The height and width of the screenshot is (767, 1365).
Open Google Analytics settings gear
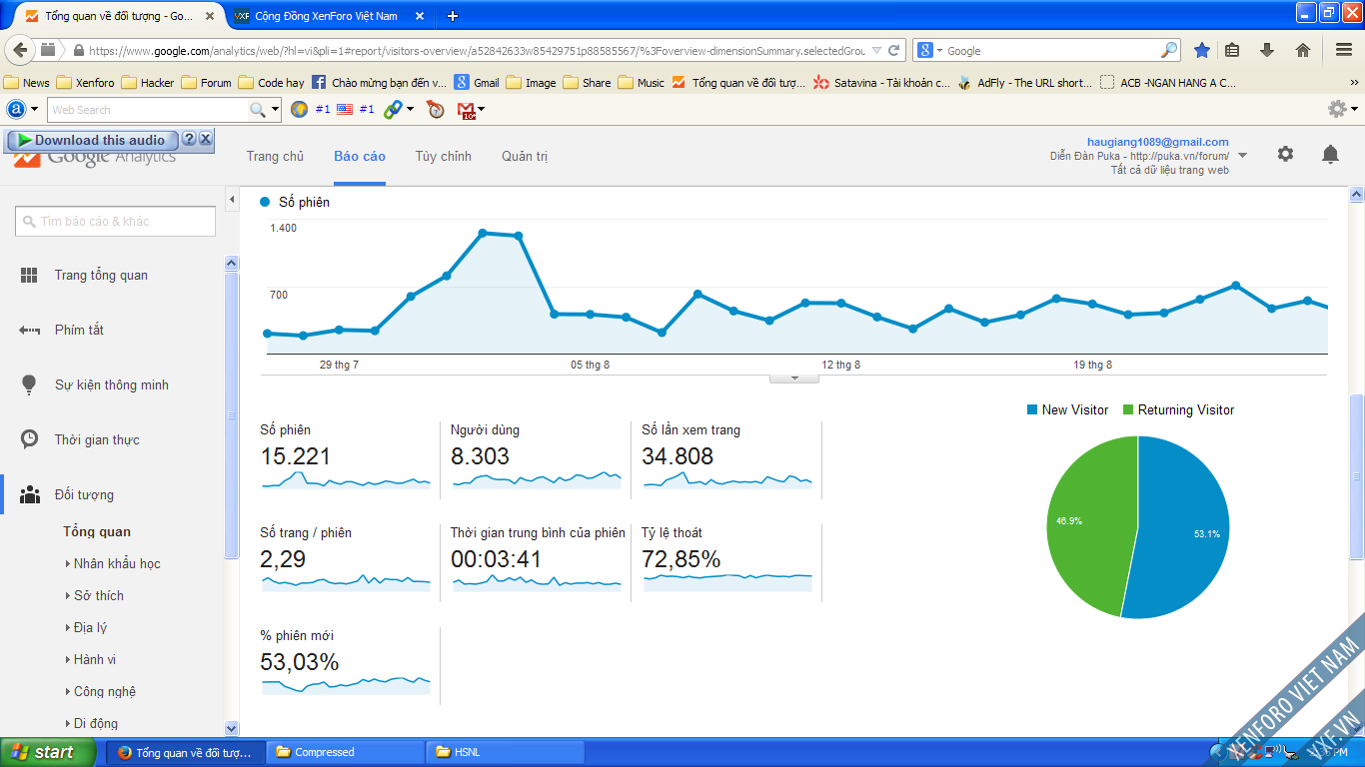click(1285, 154)
